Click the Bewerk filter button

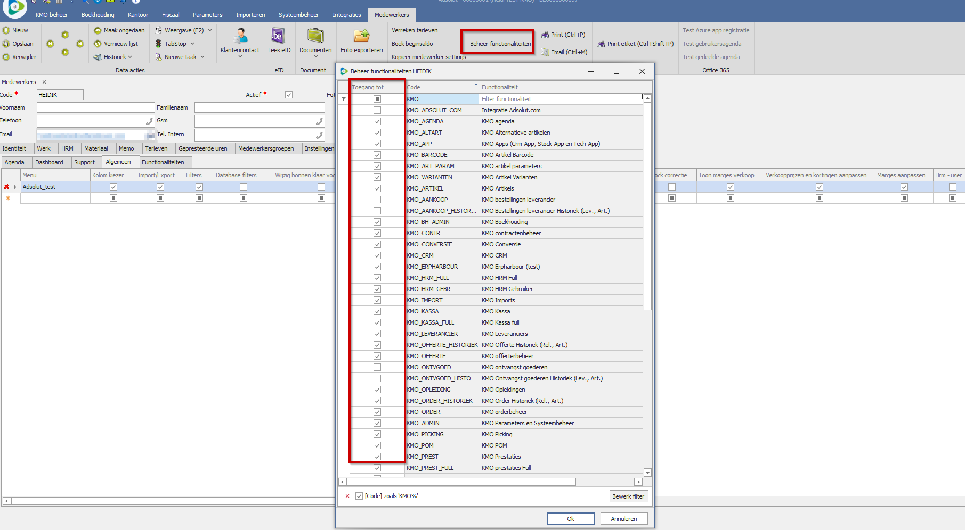pos(628,496)
